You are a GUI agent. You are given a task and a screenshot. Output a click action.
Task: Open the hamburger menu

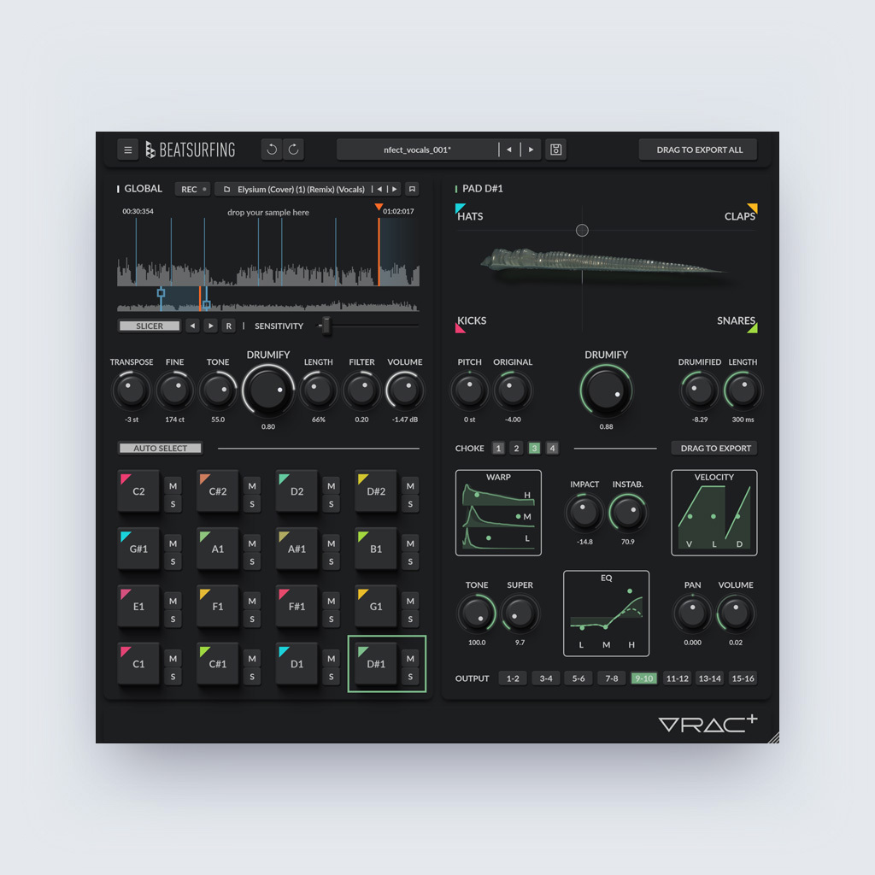(x=127, y=150)
